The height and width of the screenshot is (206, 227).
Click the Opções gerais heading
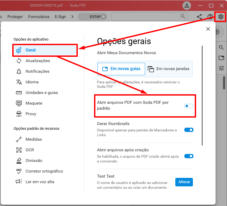click(124, 41)
